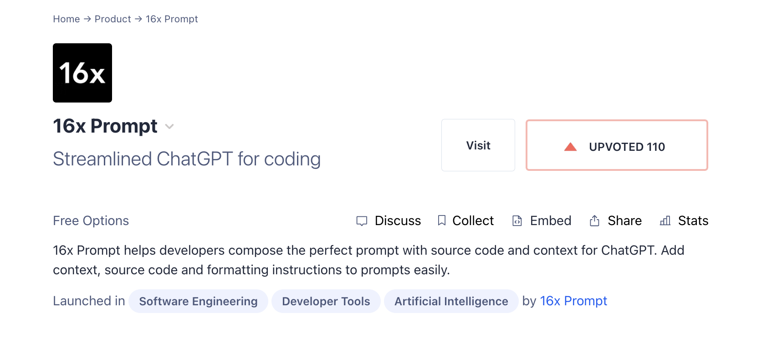Screen dimensions: 757x339
Task: Follow the 16x Prompt maker link
Action: pos(573,301)
